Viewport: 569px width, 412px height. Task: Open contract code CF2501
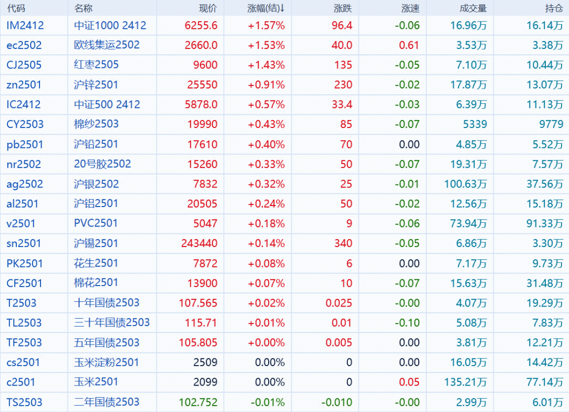pos(24,283)
